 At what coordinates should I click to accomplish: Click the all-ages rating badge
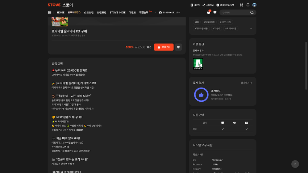pyautogui.click(x=198, y=64)
